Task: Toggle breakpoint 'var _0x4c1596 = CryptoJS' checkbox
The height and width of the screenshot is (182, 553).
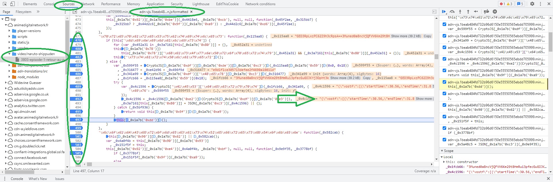Action: coord(444,47)
